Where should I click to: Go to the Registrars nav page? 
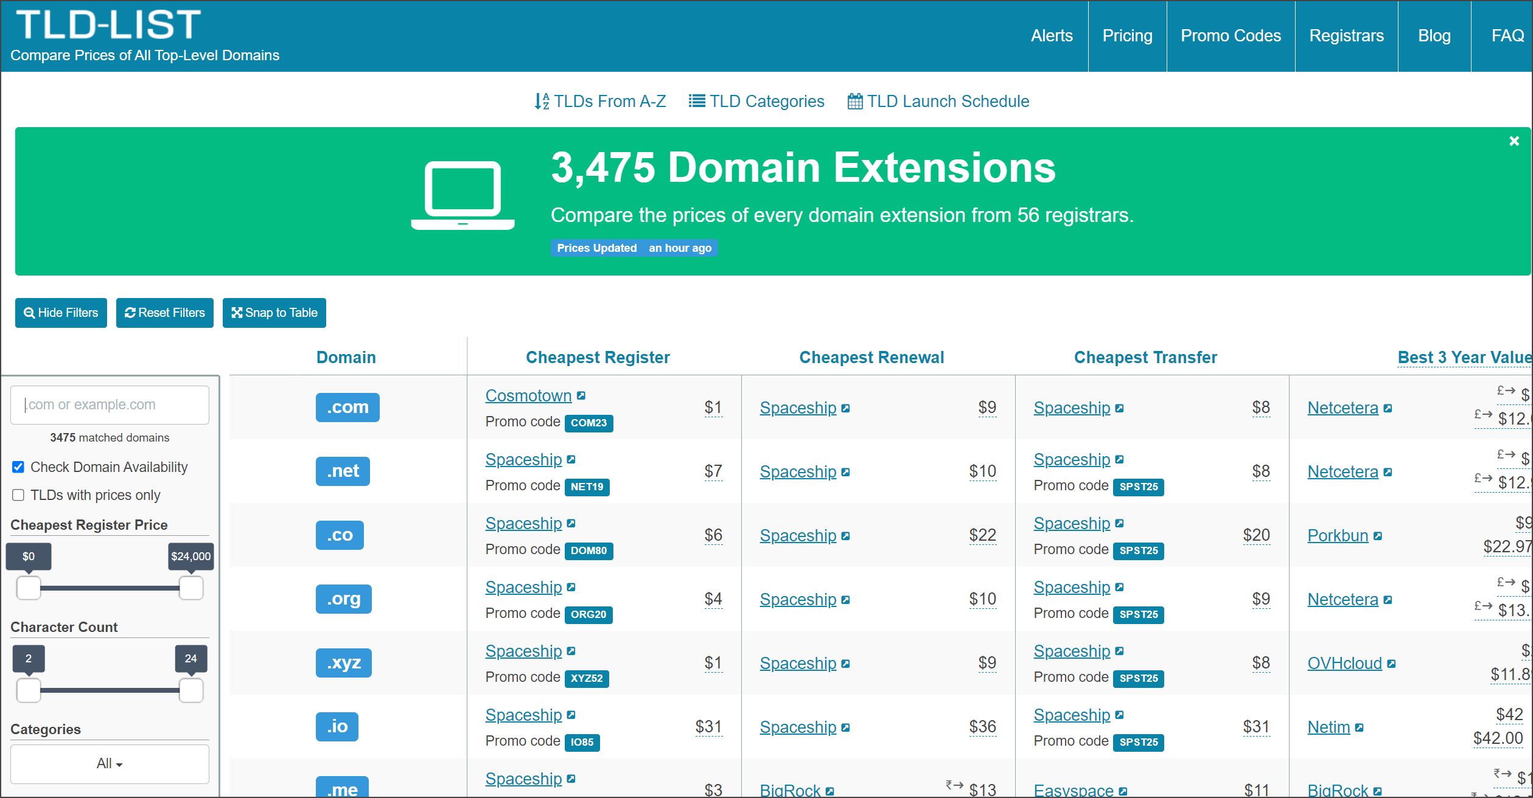(x=1346, y=36)
